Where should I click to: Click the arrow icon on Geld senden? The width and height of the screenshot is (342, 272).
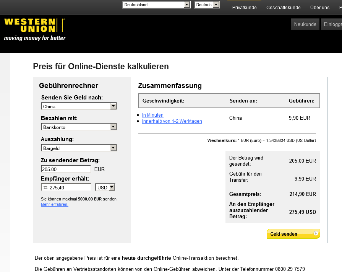tap(316, 233)
